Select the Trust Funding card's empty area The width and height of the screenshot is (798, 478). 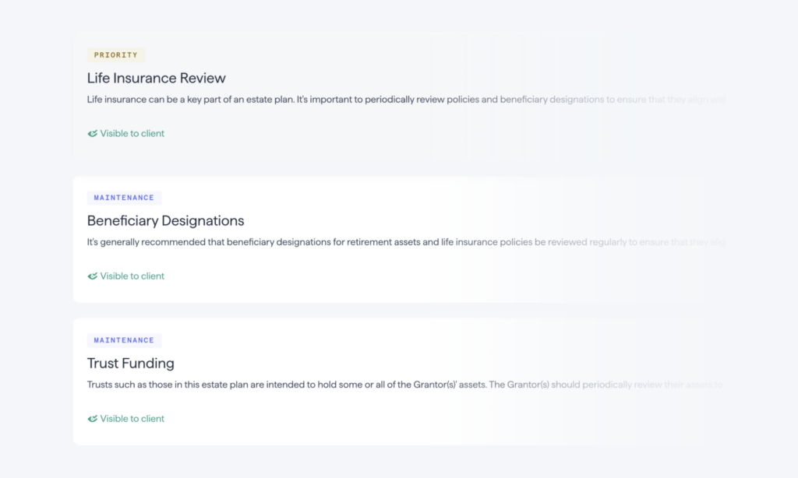[x=458, y=419]
